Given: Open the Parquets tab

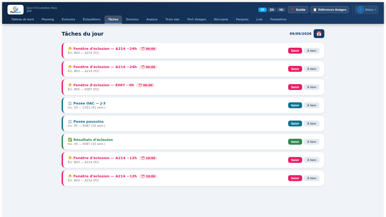Looking at the screenshot, I should coord(242,19).
